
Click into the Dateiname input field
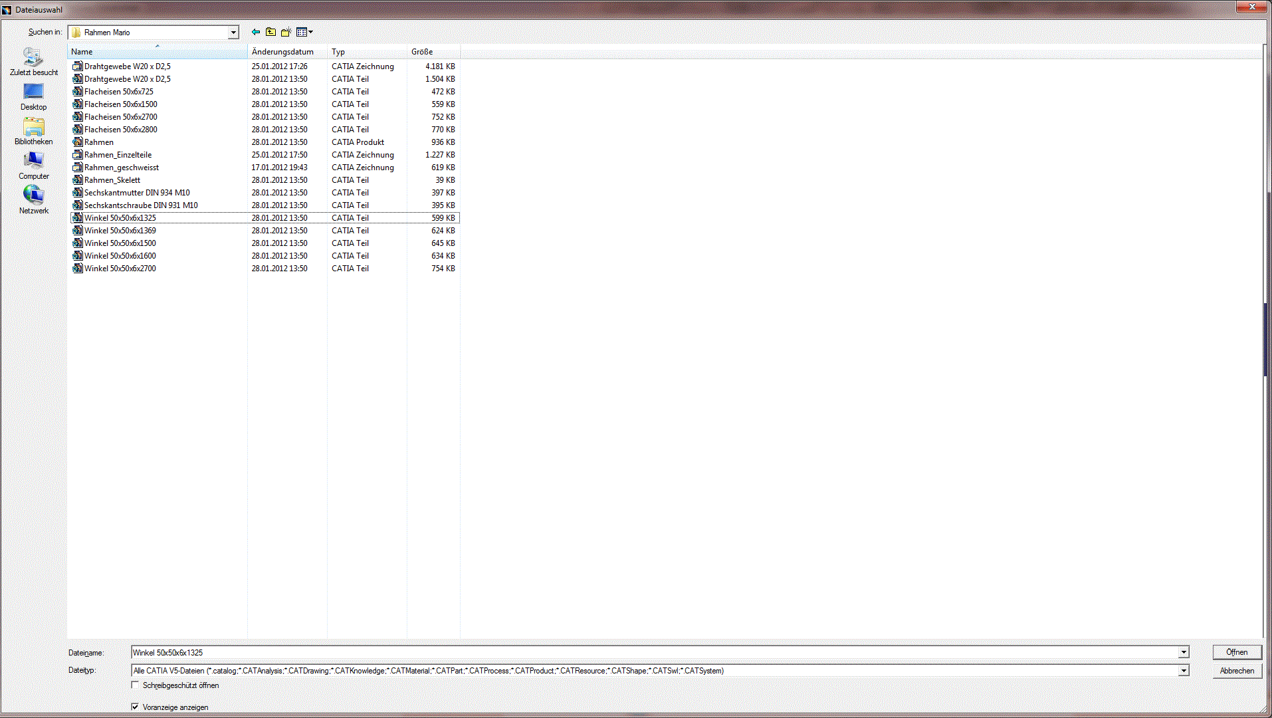click(x=655, y=652)
